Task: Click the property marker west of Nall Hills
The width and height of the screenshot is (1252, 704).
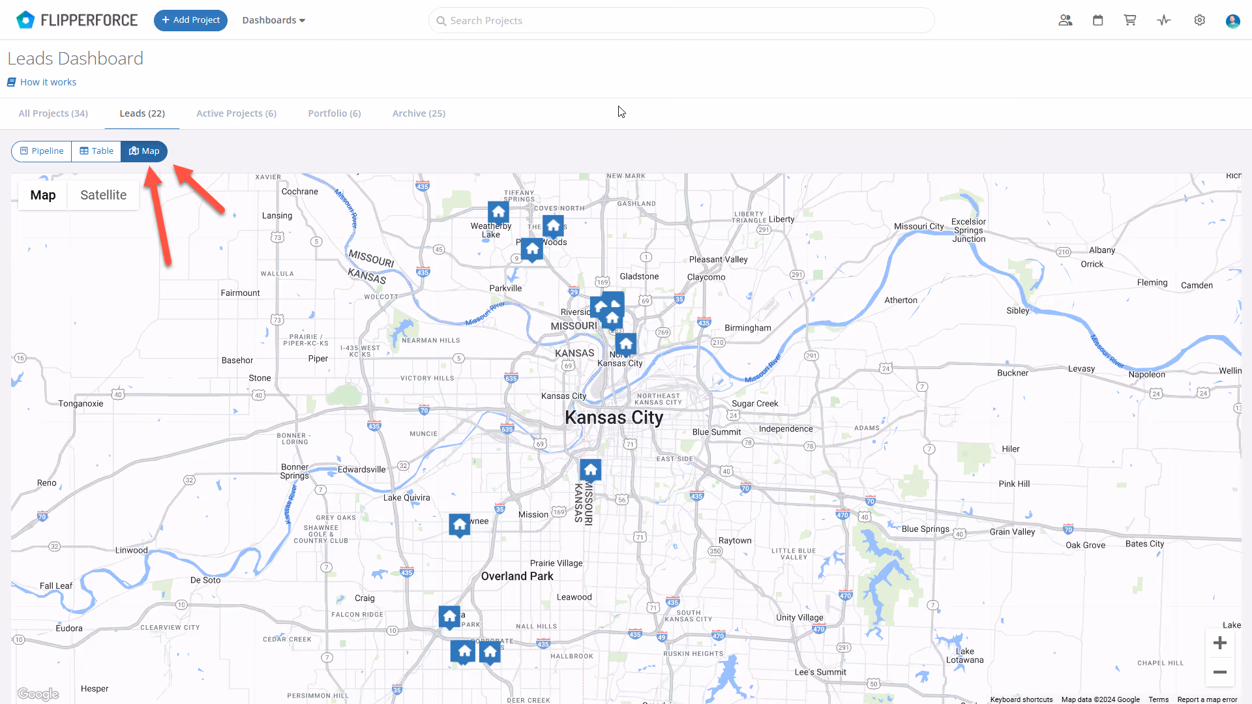Action: (449, 617)
